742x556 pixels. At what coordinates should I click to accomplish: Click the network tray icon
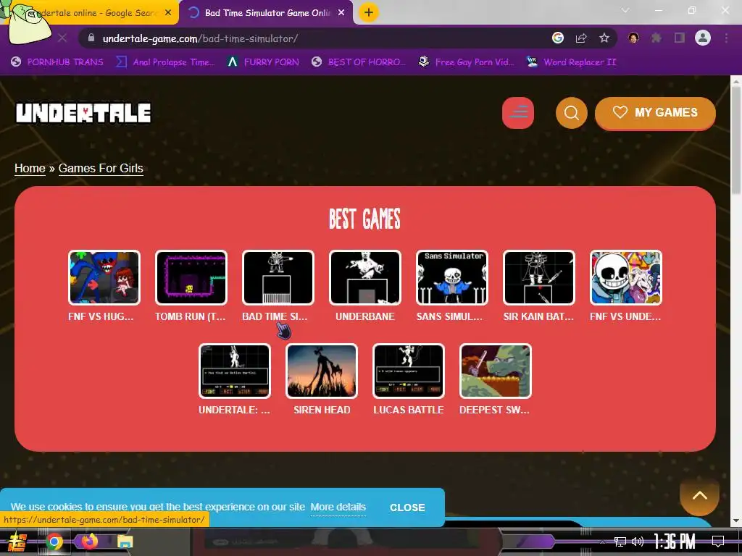tap(620, 542)
